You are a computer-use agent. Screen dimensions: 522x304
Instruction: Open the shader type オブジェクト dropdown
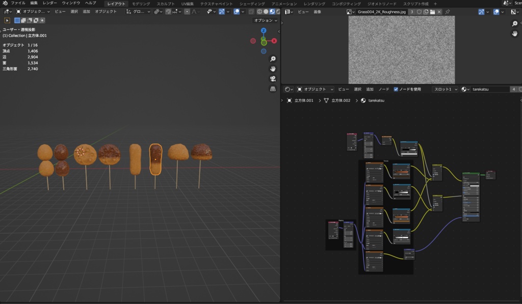(x=316, y=89)
